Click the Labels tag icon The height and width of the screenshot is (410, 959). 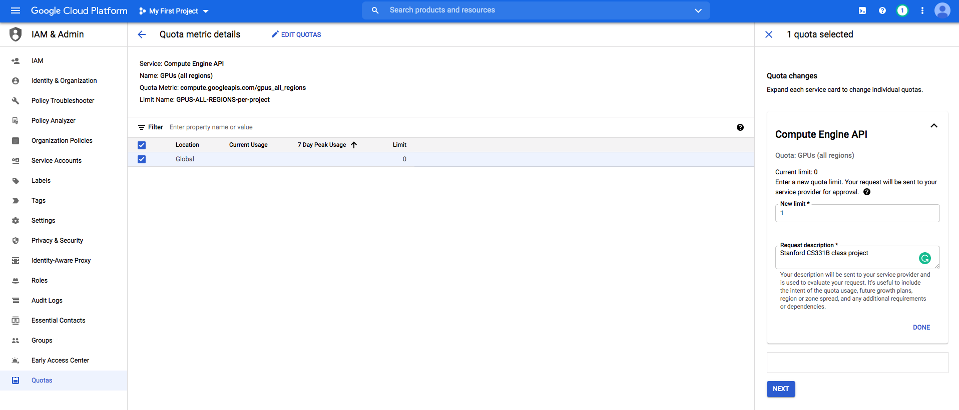click(16, 181)
